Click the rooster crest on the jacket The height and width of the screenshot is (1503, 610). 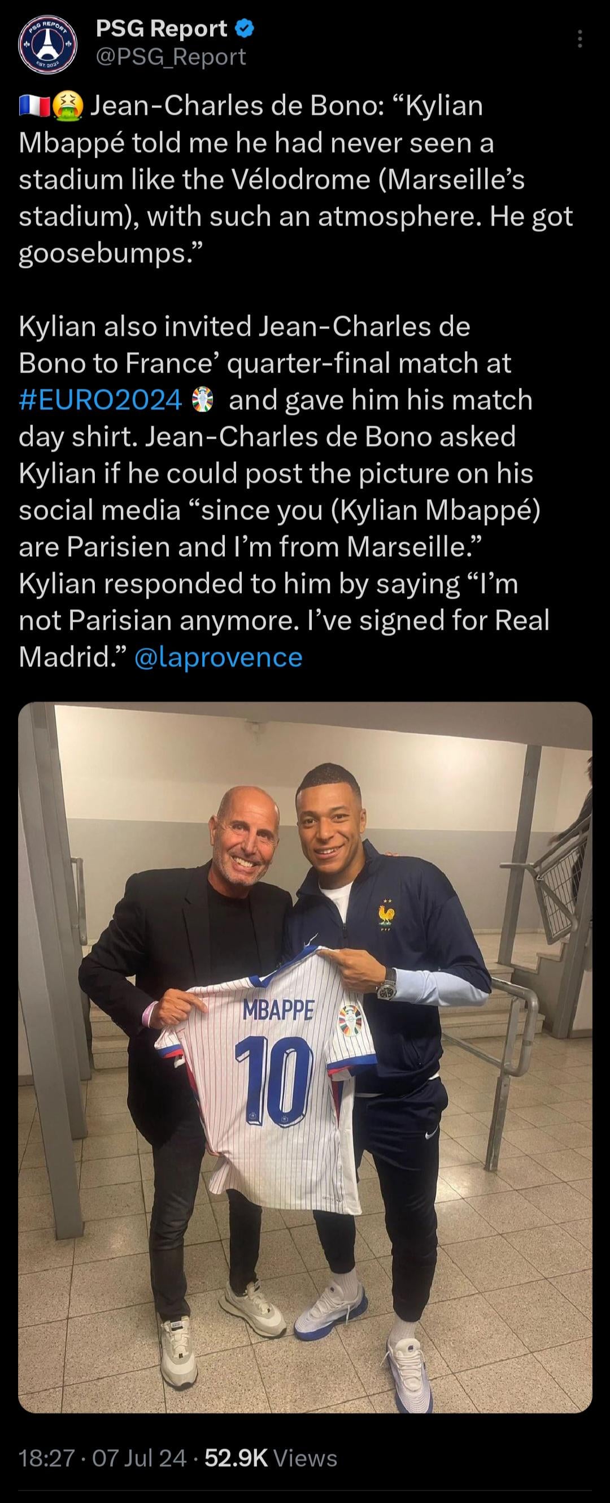(x=385, y=915)
